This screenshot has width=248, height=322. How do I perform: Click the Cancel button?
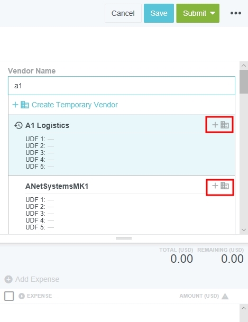[123, 13]
